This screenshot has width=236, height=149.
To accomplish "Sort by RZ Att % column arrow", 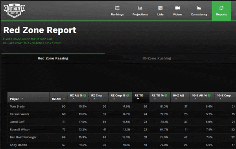I will pos(73,99).
